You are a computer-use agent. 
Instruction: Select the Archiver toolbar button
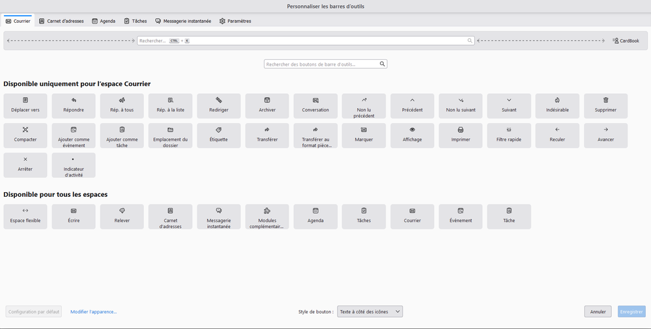(x=267, y=106)
